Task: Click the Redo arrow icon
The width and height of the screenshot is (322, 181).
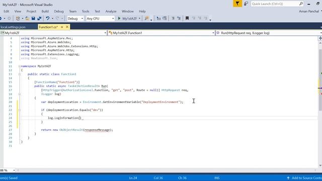Action: (57, 19)
